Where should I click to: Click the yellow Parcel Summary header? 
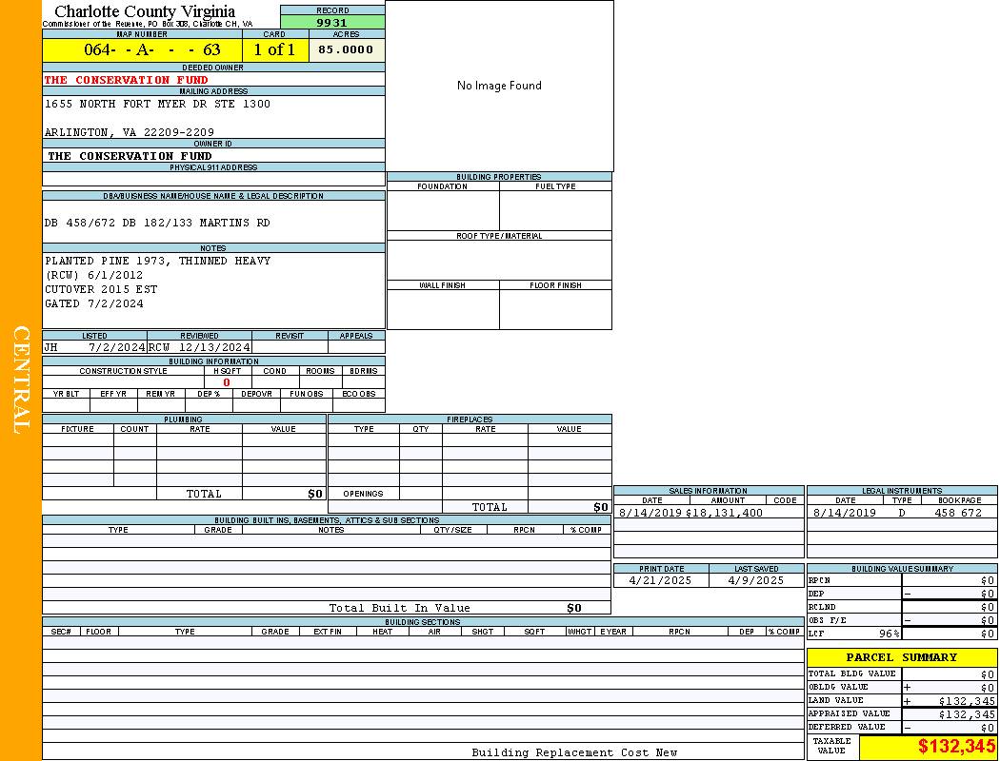(901, 657)
